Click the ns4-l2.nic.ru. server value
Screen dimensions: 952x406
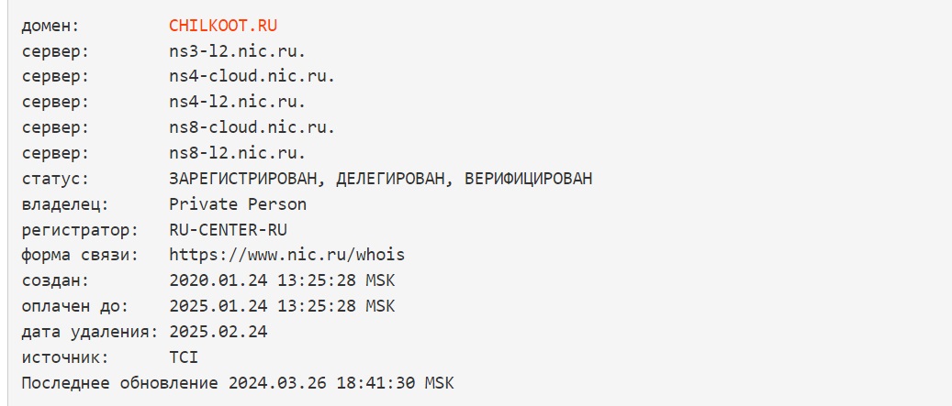(238, 103)
